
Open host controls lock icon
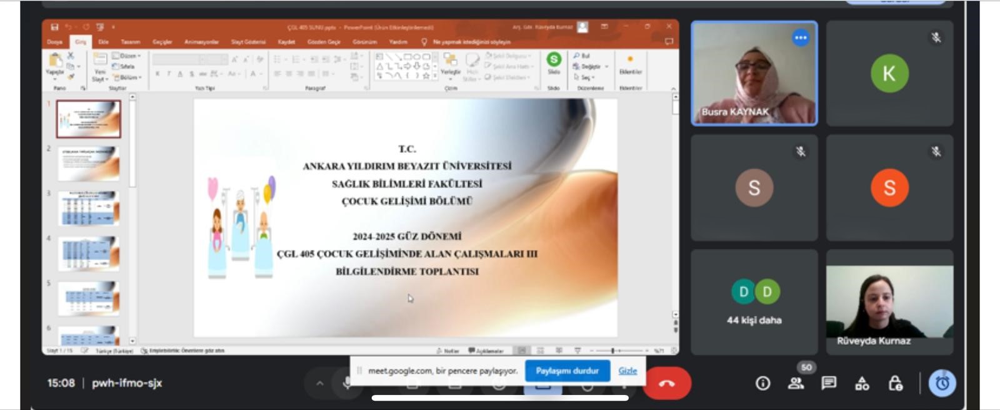click(x=895, y=383)
